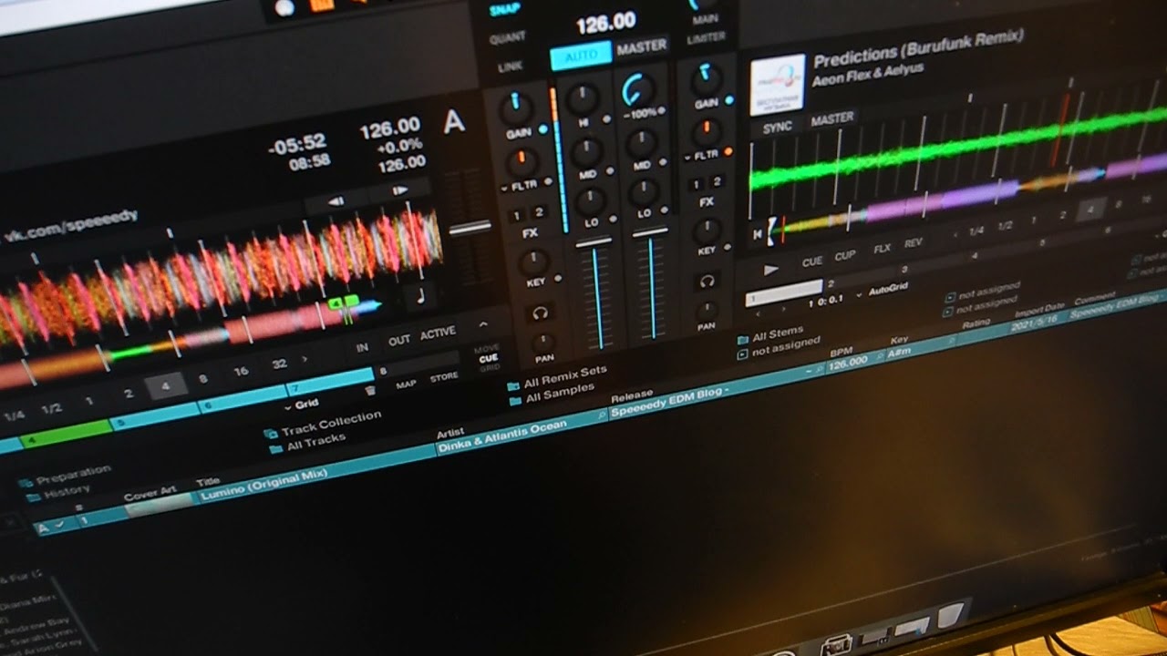Open All Remix Sets folder
The width and height of the screenshot is (1167, 656).
(557, 377)
